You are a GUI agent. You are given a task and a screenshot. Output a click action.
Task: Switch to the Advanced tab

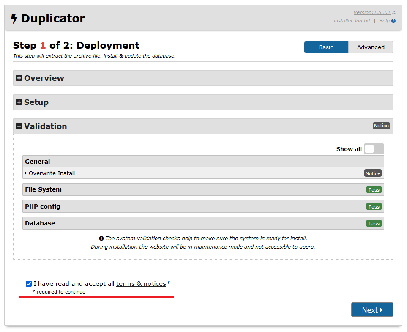pos(371,47)
